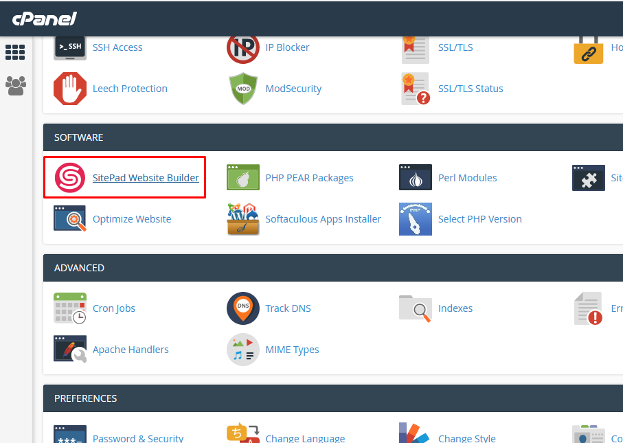Image resolution: width=623 pixels, height=443 pixels.
Task: Click the Password & Security icon
Action: 70,434
